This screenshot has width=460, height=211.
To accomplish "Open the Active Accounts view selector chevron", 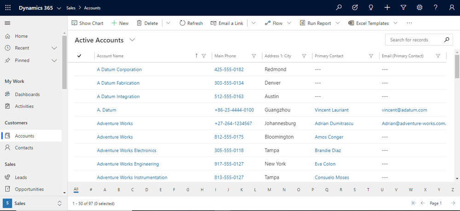I will [132, 40].
